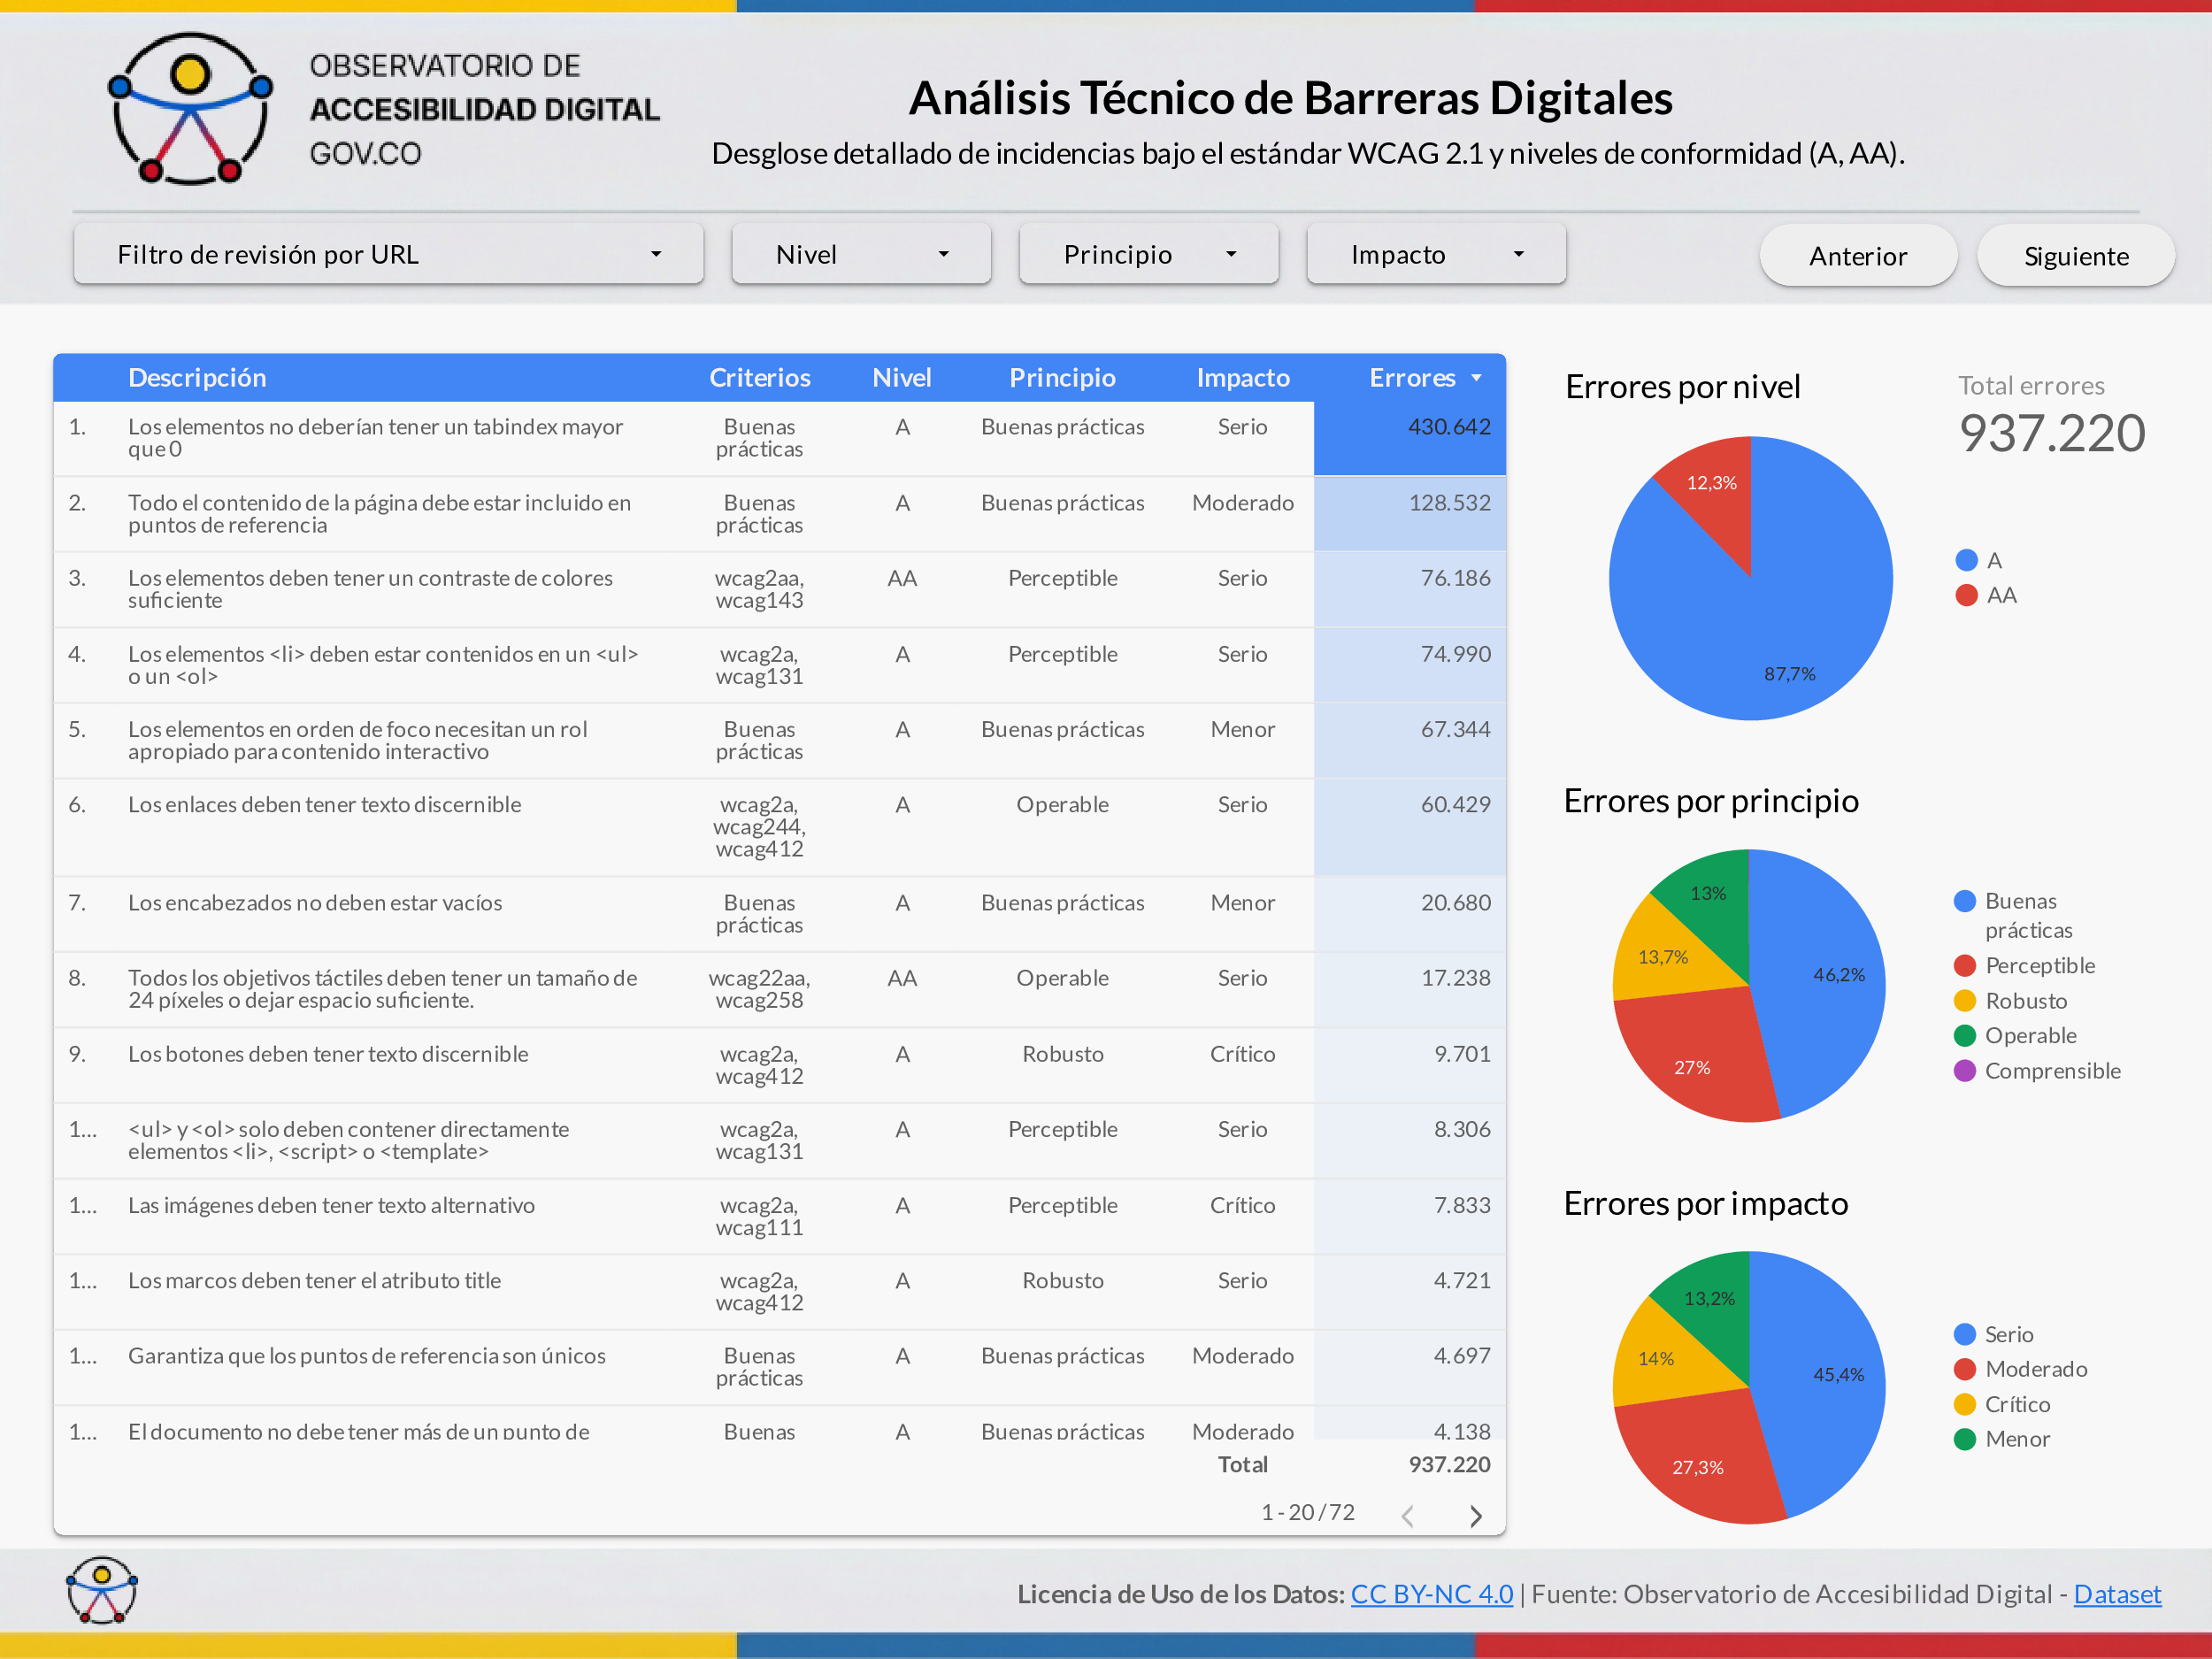
Task: Click the 8.306 errors cell
Action: click(1410, 1141)
